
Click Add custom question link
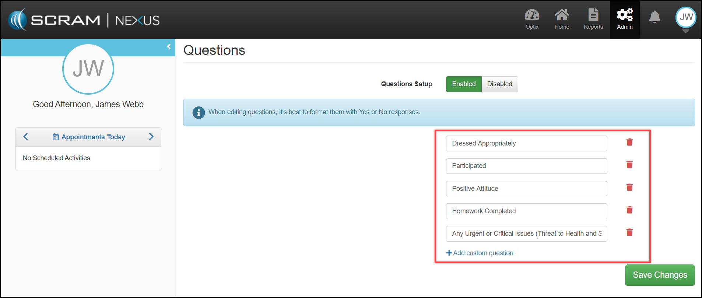(480, 253)
